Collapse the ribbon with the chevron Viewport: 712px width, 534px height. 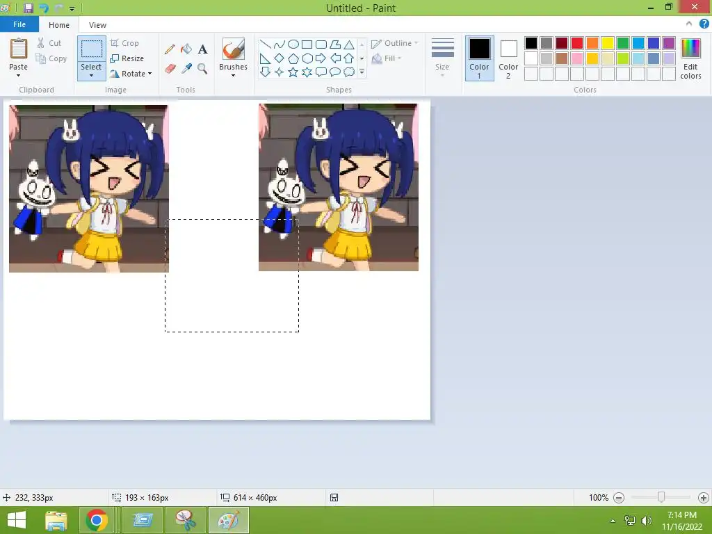point(689,24)
